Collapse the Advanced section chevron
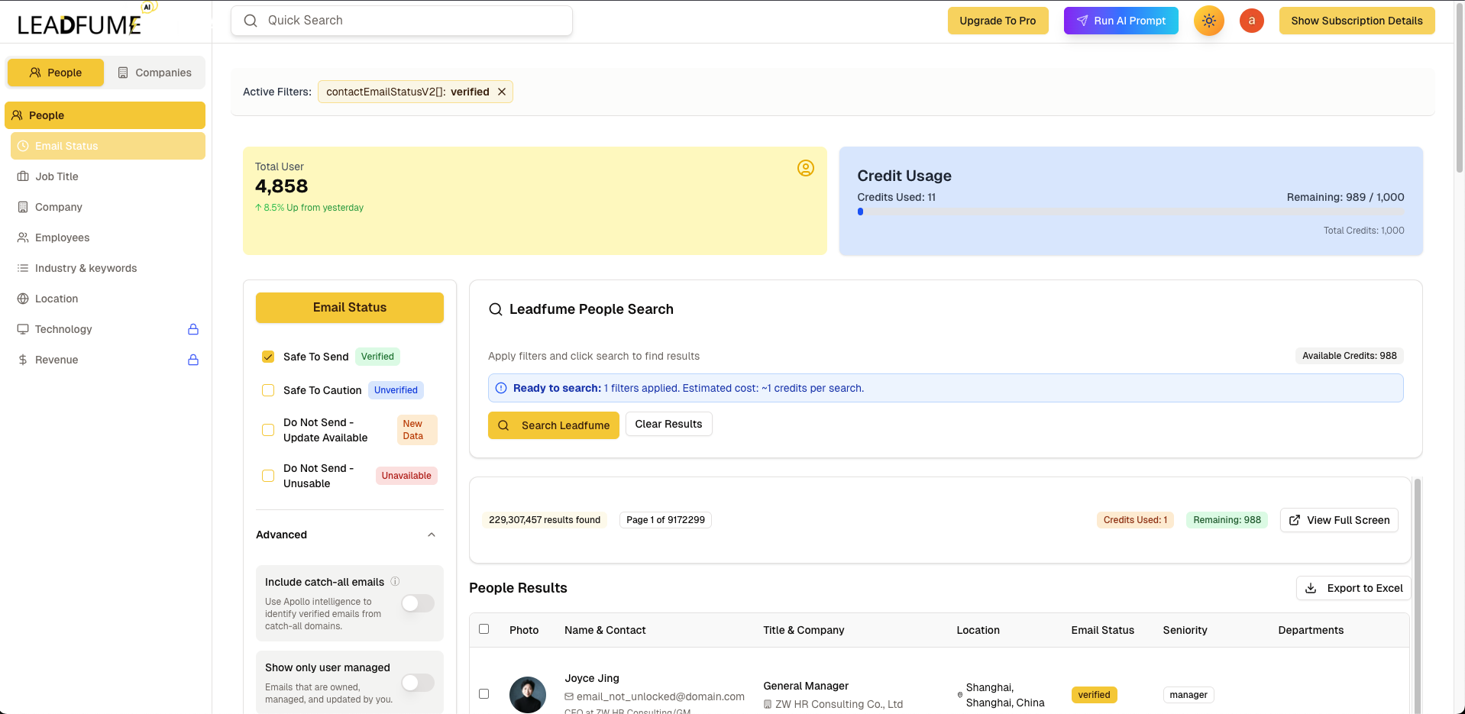Viewport: 1465px width, 714px height. (432, 535)
